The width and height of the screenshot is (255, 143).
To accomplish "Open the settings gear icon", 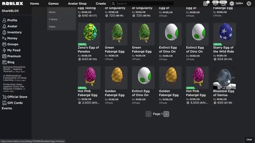I will coord(249,4).
